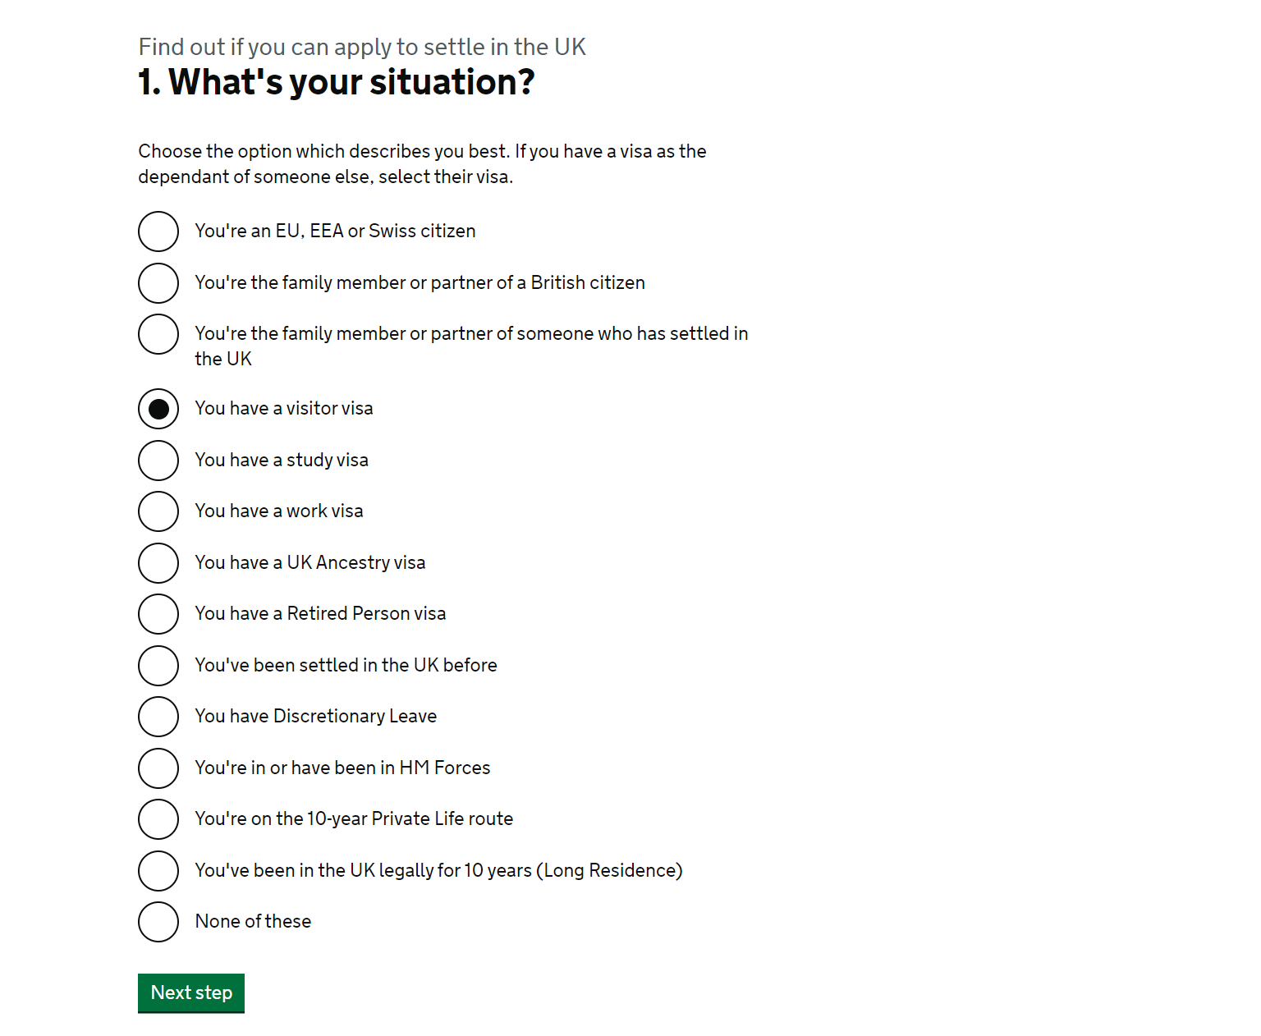Click the 'None of these' label text
This screenshot has width=1261, height=1036.
(253, 921)
